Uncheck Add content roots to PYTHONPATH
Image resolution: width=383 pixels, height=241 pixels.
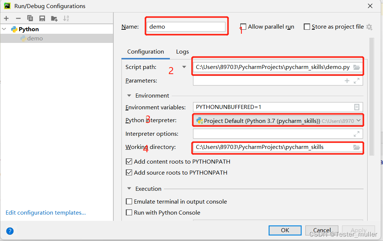129,161
